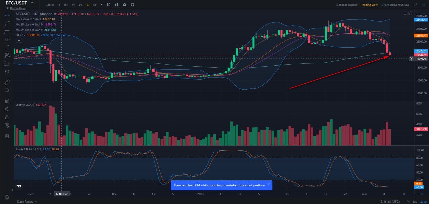Click the rounded loop icon above price scale
Image resolution: width=429 pixels, height=204 pixels.
tap(411, 14)
